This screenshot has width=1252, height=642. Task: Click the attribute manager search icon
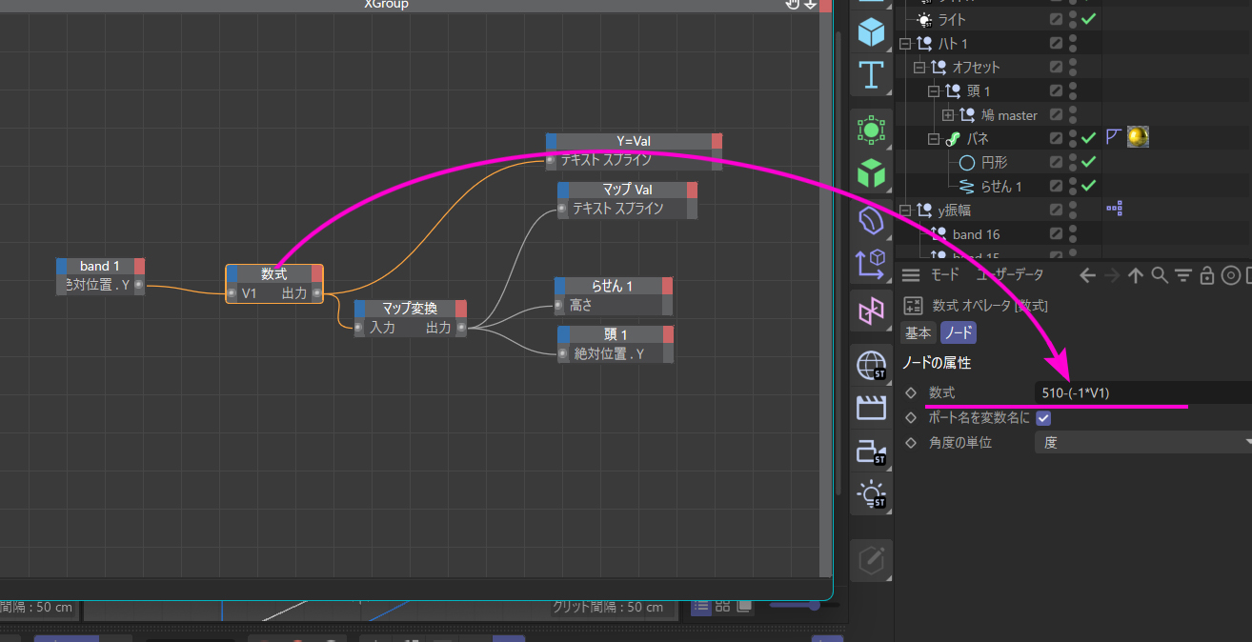(1159, 275)
